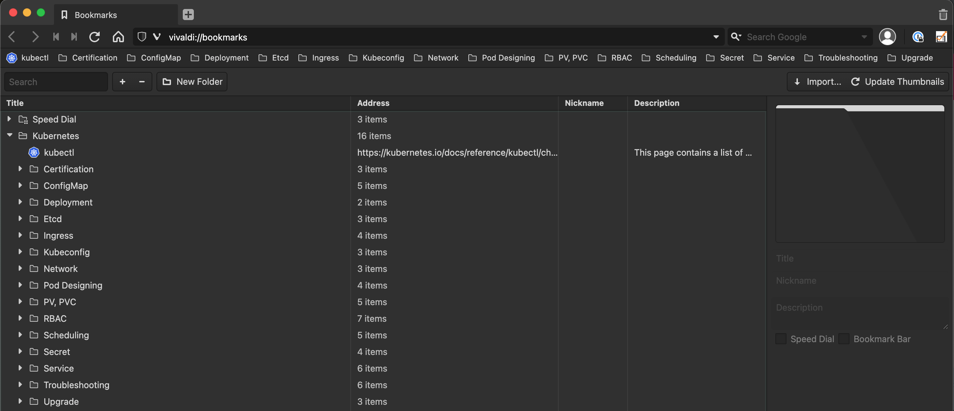This screenshot has width=954, height=411.
Task: Click the add bookmark plus button
Action: tap(123, 82)
